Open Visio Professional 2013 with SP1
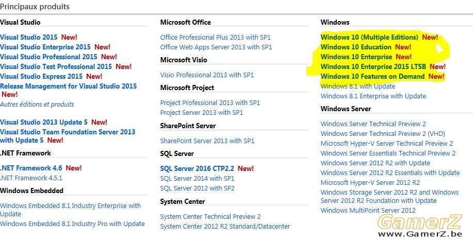Viewport: 473px width, 242px height. click(207, 75)
